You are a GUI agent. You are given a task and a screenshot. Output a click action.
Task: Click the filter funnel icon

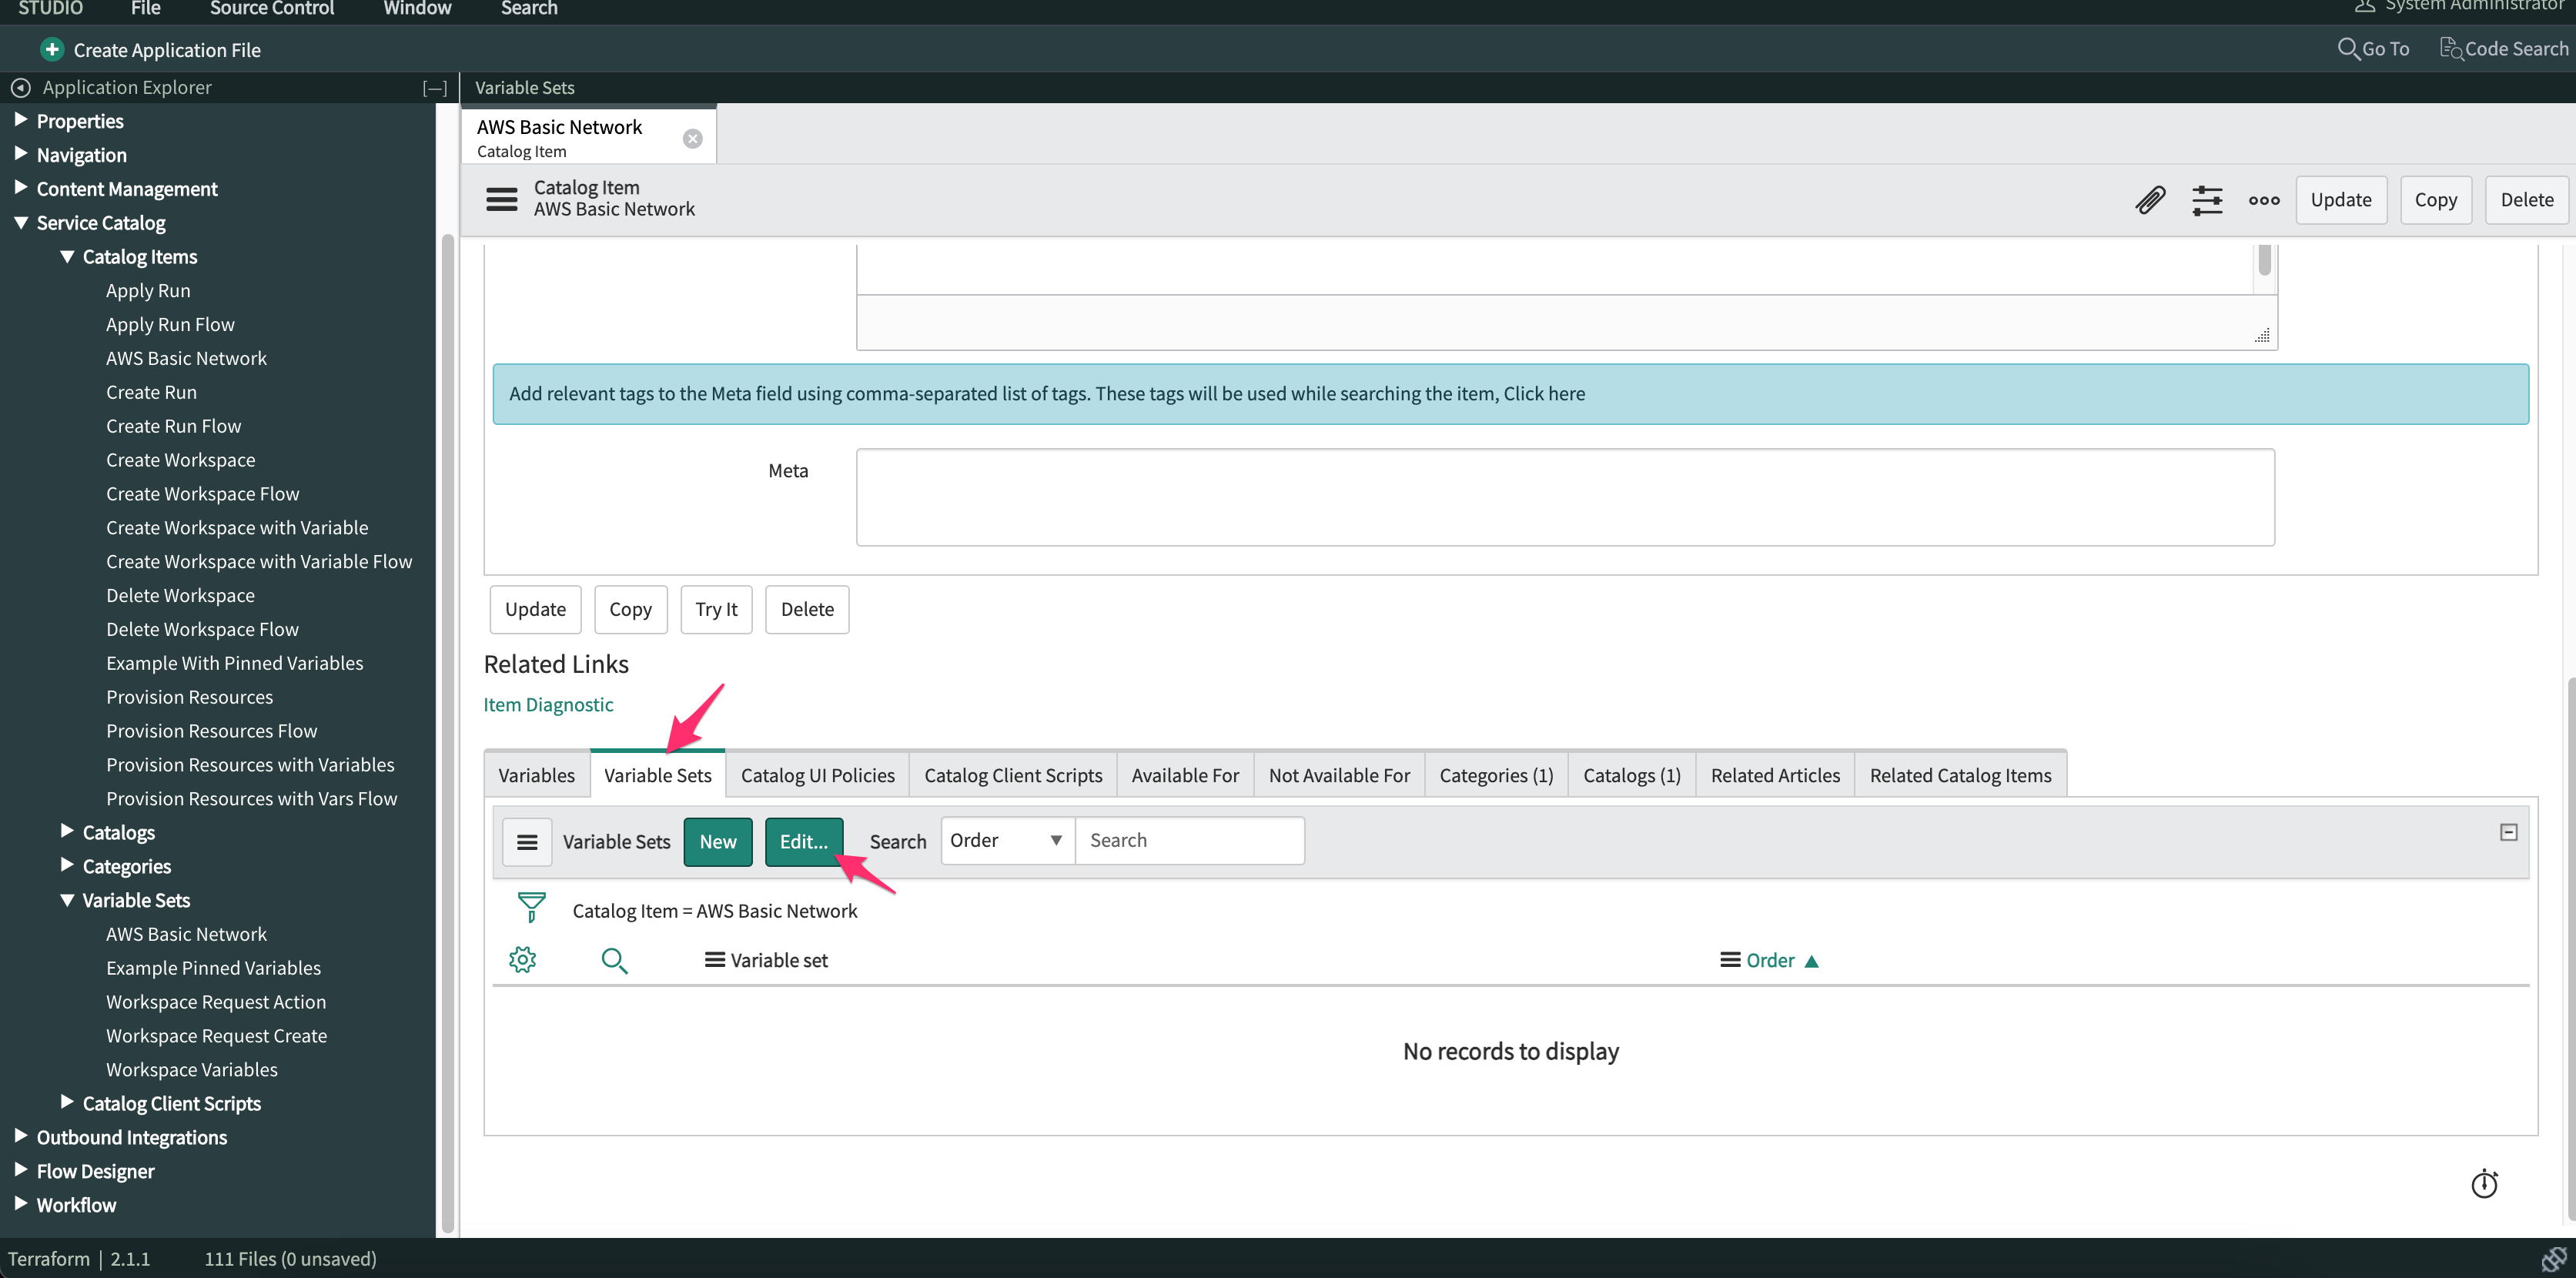coord(531,908)
